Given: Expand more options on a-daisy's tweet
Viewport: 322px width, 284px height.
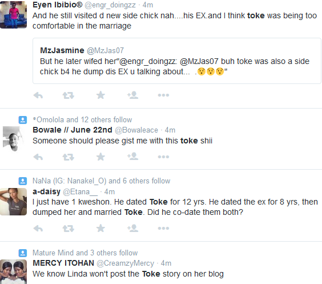Looking at the screenshot, I should click(x=163, y=229).
